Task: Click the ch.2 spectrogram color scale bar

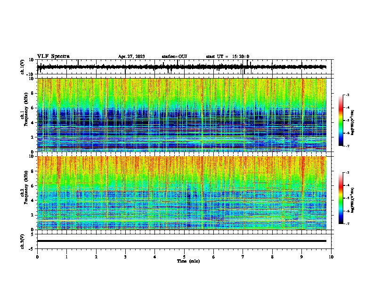Action: click(x=341, y=198)
